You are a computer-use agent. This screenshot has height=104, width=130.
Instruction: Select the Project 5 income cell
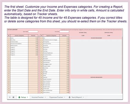point(19,55)
